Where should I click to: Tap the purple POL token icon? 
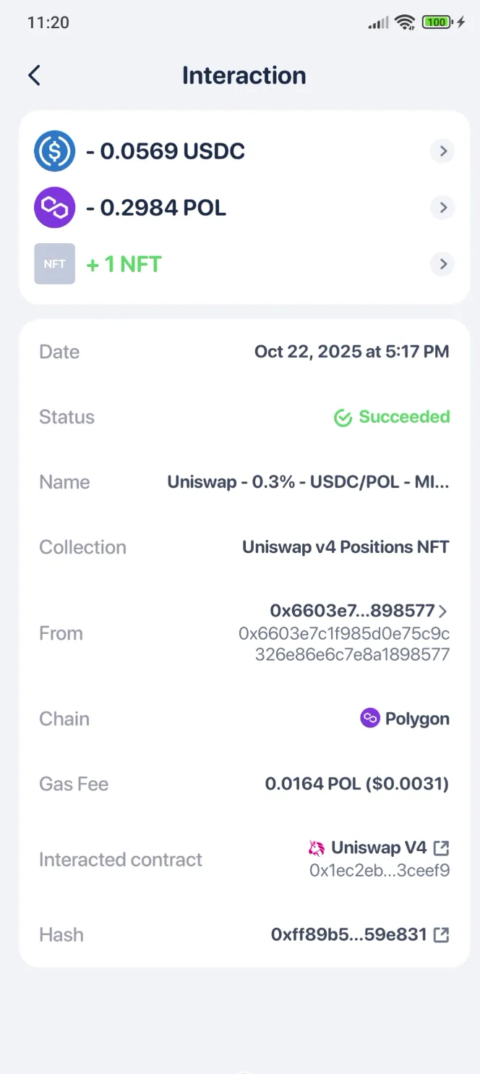[54, 208]
